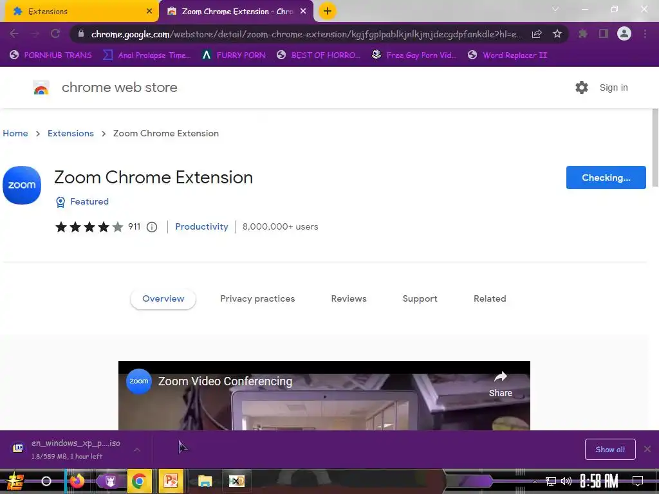Open the Chrome profile avatar
Image resolution: width=659 pixels, height=494 pixels.
tap(624, 33)
